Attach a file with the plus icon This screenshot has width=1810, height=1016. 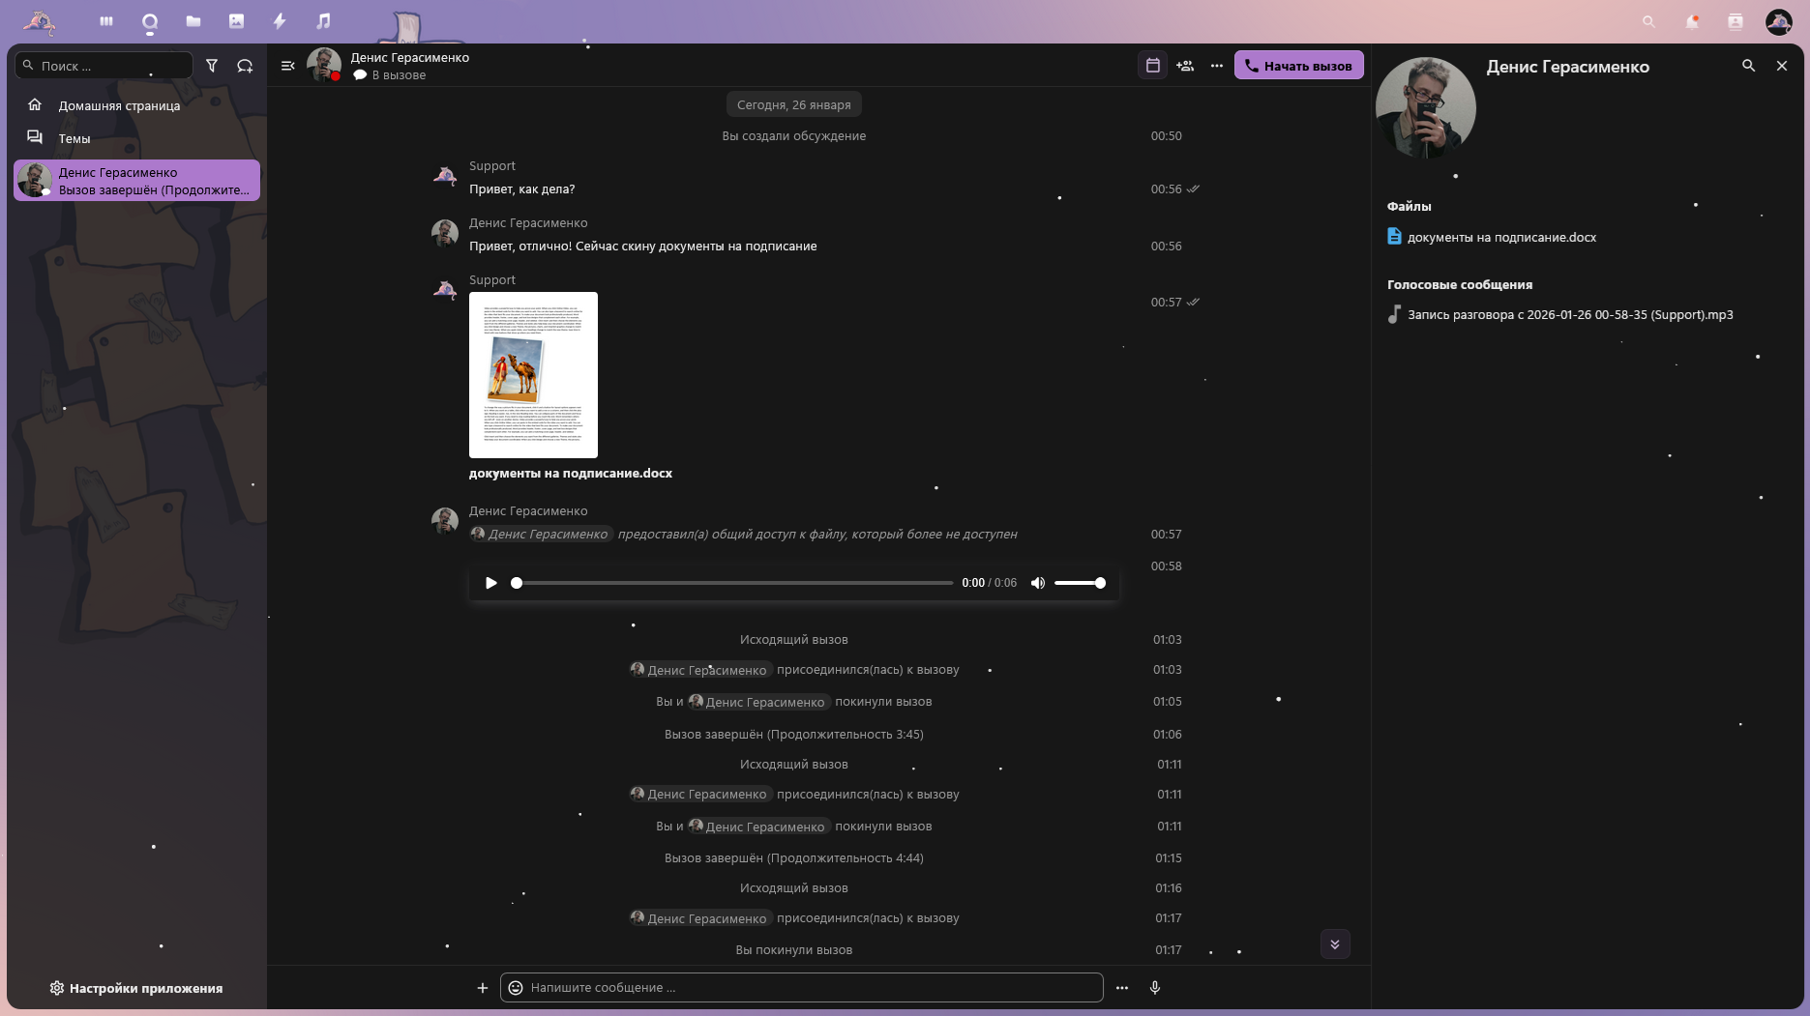click(481, 987)
